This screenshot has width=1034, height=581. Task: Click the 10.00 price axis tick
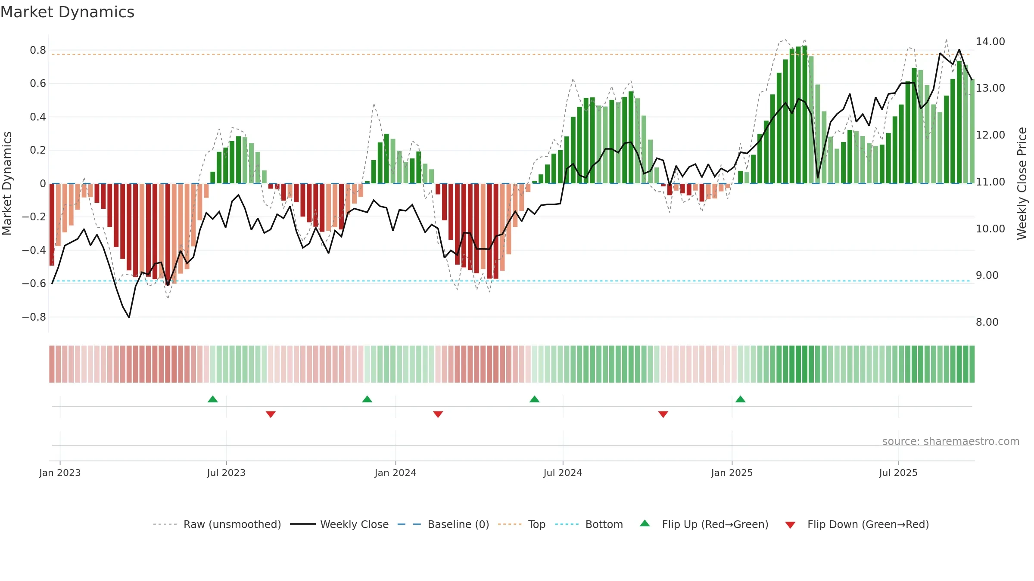click(990, 229)
